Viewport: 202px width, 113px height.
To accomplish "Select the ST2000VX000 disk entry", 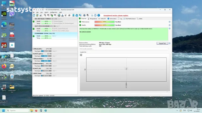I will pos(55,36).
